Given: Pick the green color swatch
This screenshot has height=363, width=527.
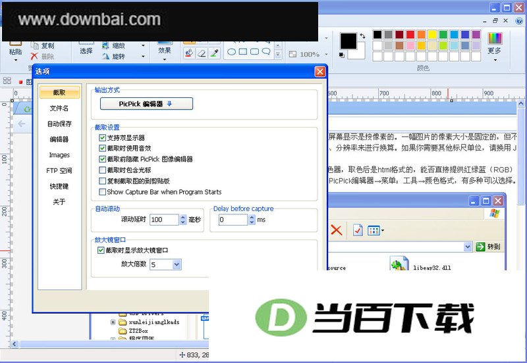Looking at the screenshot, I should point(443,35).
